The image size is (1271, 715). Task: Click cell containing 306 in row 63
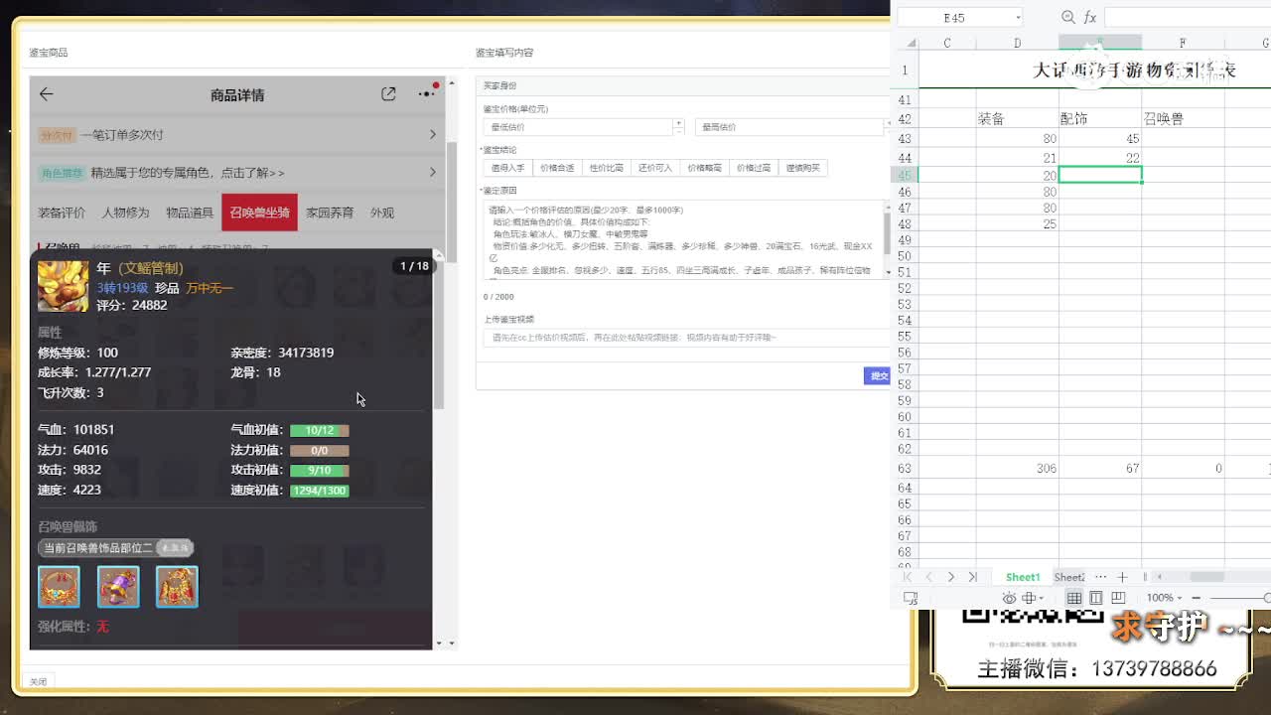(1017, 469)
